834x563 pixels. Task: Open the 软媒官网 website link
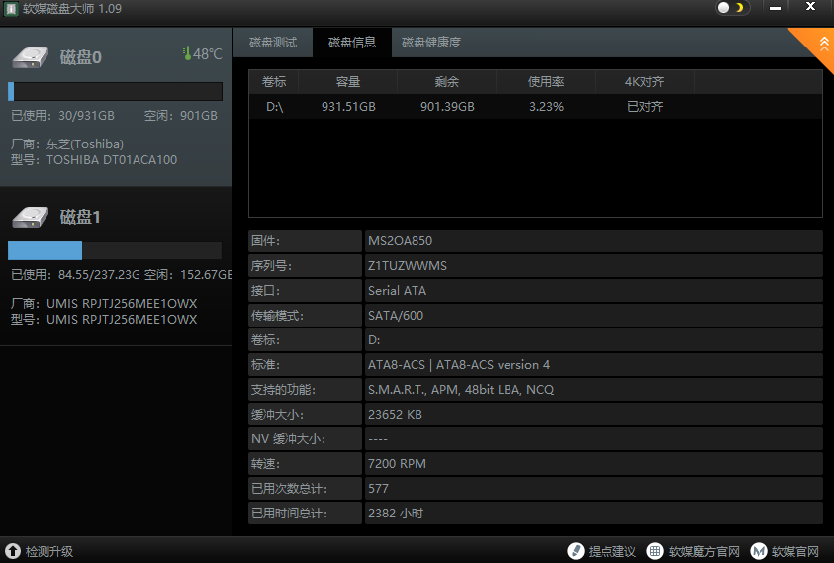[x=795, y=551]
